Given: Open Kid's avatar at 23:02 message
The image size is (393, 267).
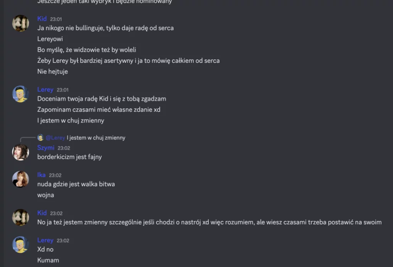Looking at the screenshot, I should pos(21,217).
